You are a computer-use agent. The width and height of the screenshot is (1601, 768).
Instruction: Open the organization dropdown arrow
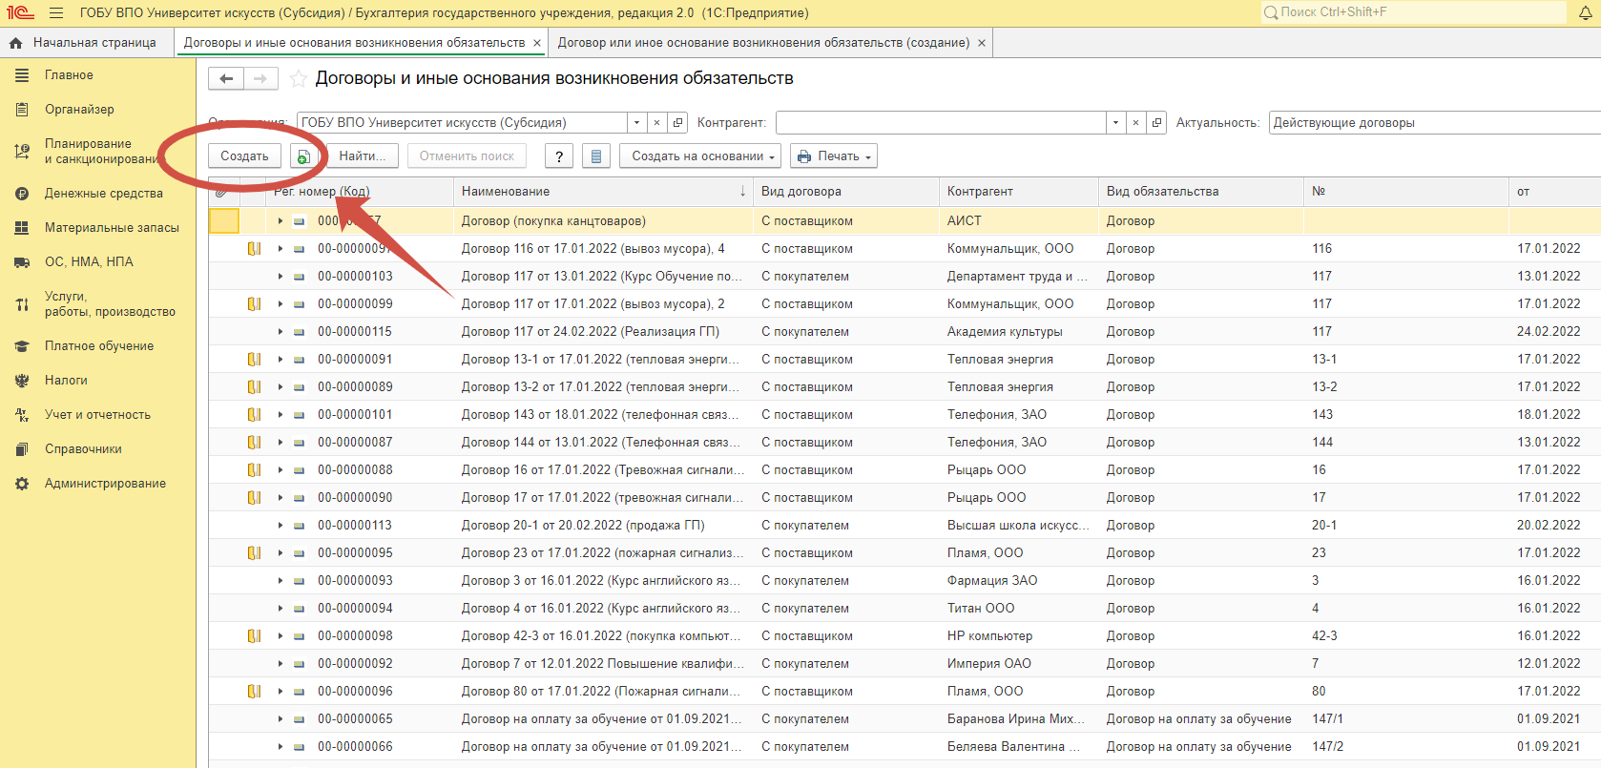[x=636, y=123]
